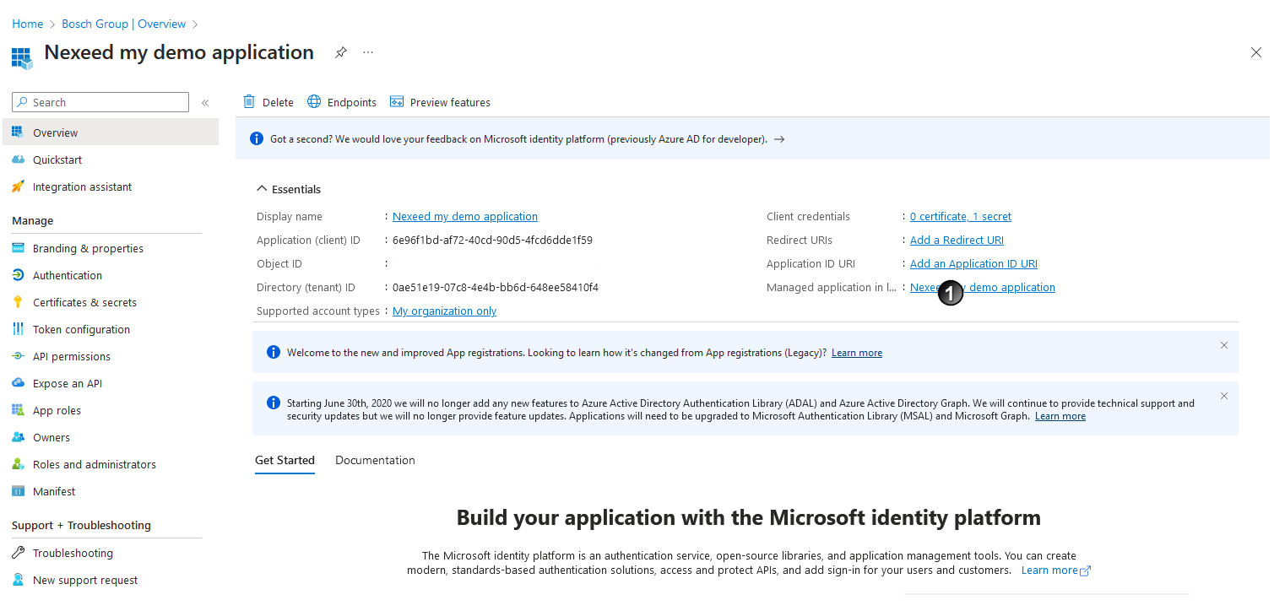Click the Owners people icon
Screen dimensions: 1274x611
coord(18,437)
